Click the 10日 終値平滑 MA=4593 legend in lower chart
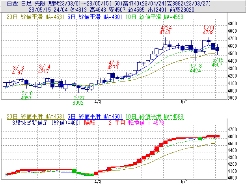Image resolution: width=246 pixels, height=187 pixels. [155, 117]
